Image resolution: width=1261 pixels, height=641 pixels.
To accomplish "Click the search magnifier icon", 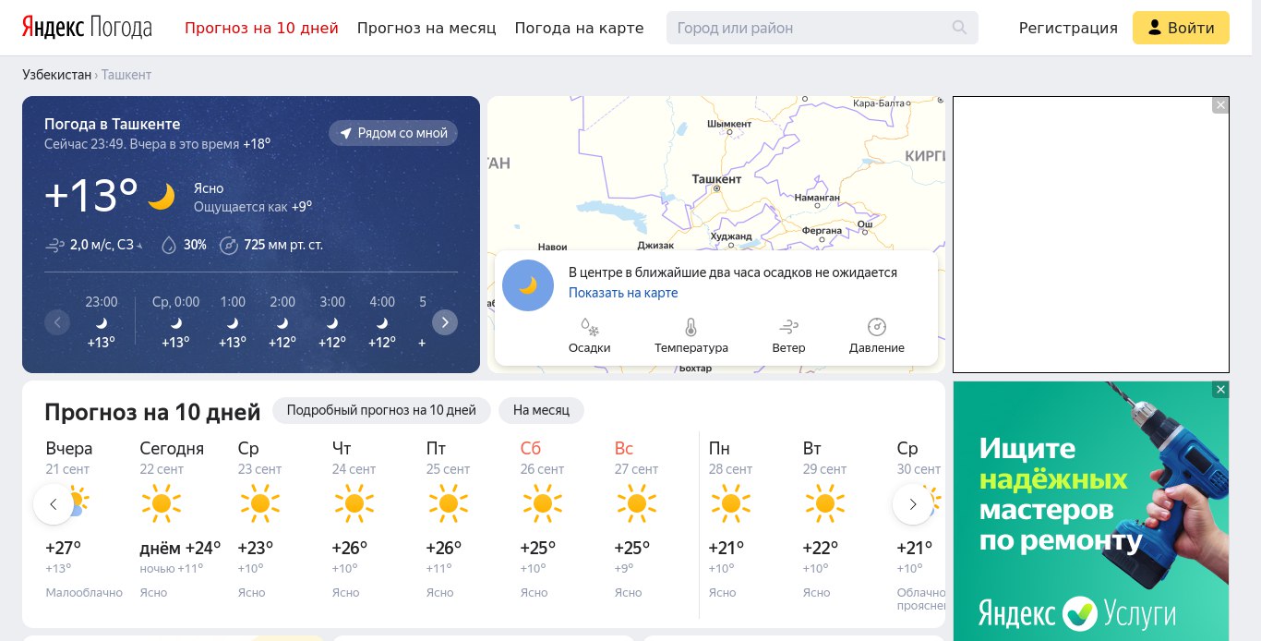I will click(960, 28).
